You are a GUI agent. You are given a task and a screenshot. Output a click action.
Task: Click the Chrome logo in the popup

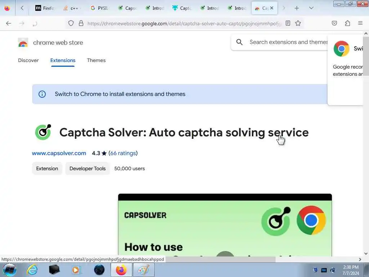[x=342, y=49]
